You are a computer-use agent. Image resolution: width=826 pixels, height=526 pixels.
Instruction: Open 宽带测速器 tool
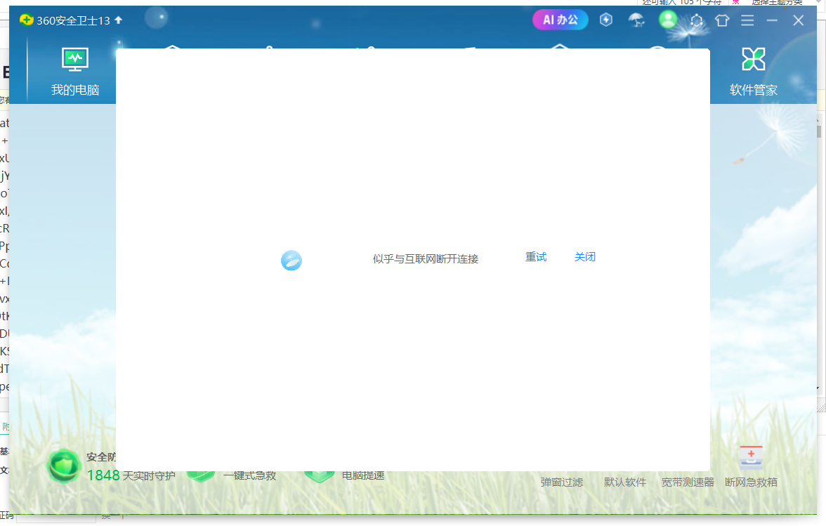[688, 482]
